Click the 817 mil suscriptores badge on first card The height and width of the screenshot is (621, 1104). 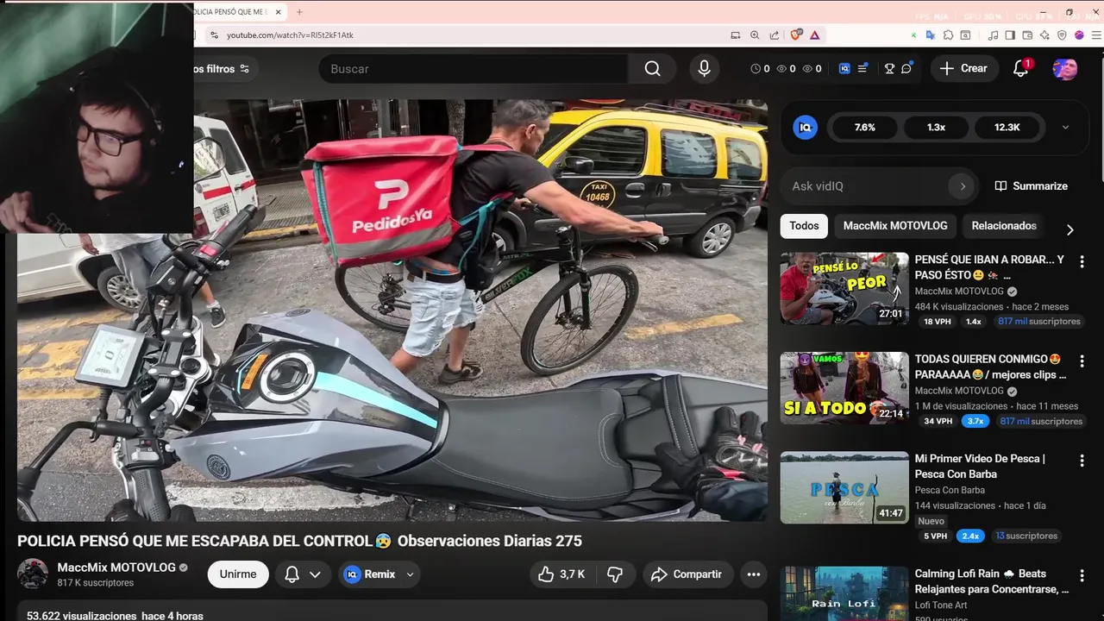pos(1039,322)
